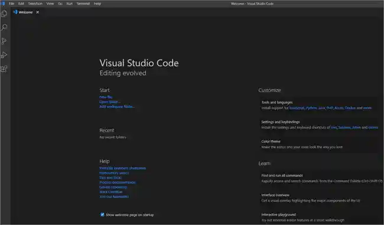Open the Terminal menu
384x225 pixels.
pyautogui.click(x=83, y=4)
